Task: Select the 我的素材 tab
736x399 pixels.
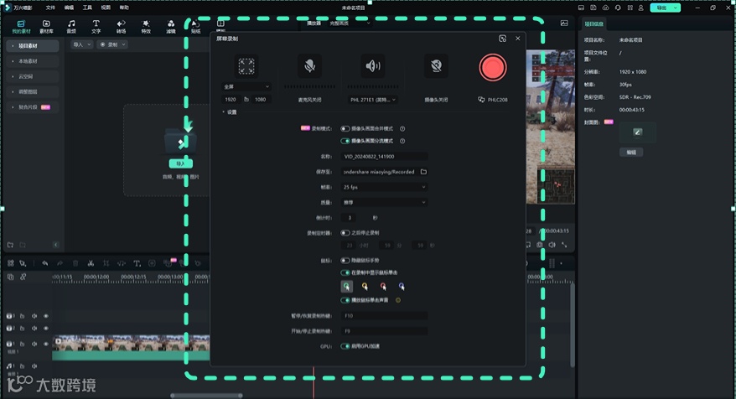Action: pos(21,26)
